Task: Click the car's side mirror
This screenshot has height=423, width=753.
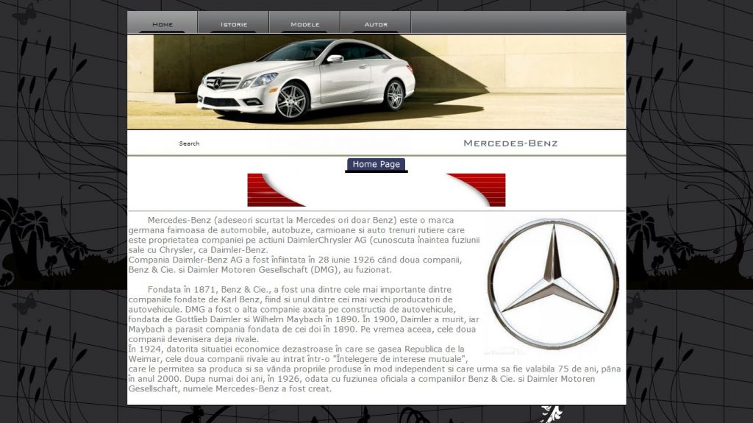Action: click(x=335, y=59)
